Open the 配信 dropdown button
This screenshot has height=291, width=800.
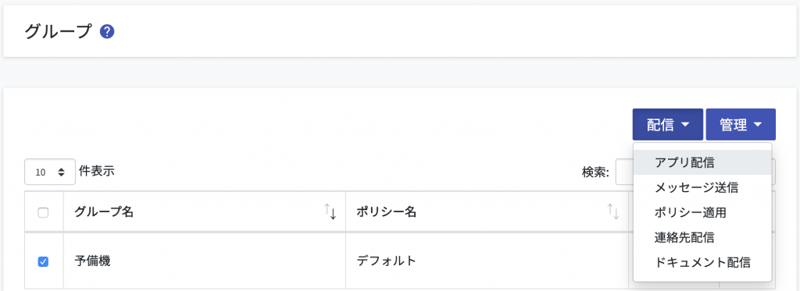pyautogui.click(x=668, y=124)
